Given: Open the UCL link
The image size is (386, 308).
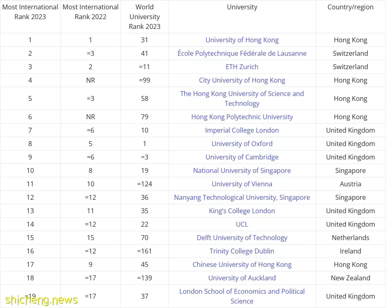Looking at the screenshot, I should pos(242,224).
